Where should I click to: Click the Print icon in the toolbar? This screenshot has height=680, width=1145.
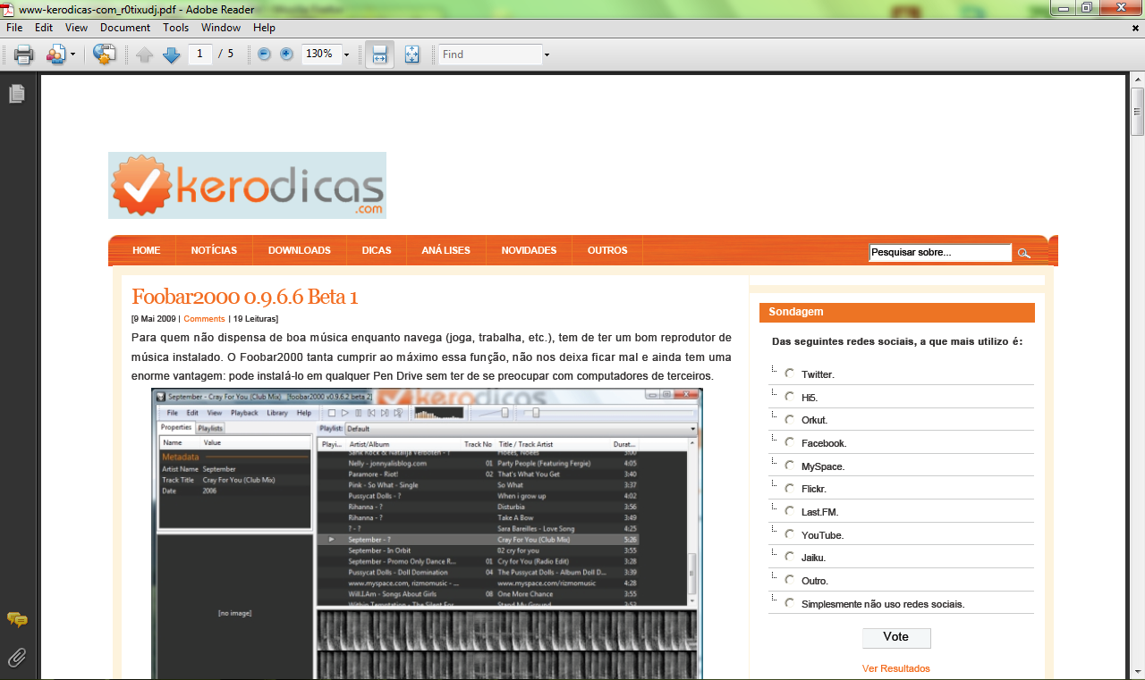pos(24,55)
